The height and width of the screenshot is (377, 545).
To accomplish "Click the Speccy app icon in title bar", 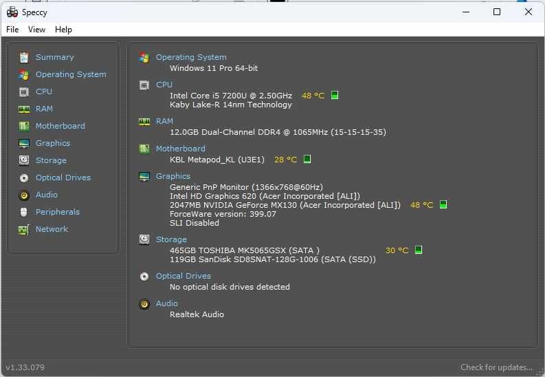I will 12,12.
